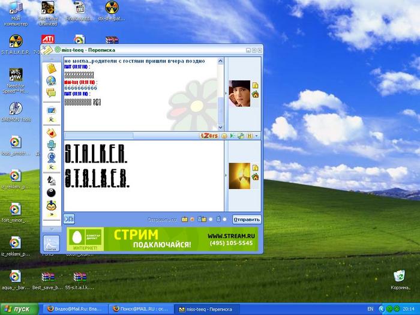Start voice chat with microphone icon
The width and height of the screenshot is (420, 315).
point(51,145)
